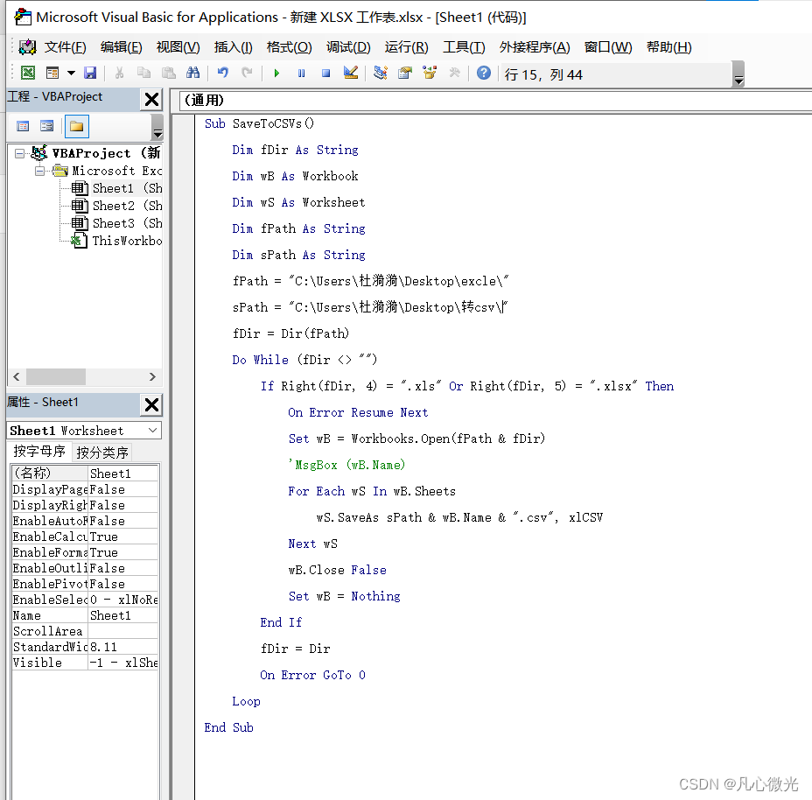The height and width of the screenshot is (800, 812).
Task: Run the Sub with the Run icon
Action: click(276, 74)
